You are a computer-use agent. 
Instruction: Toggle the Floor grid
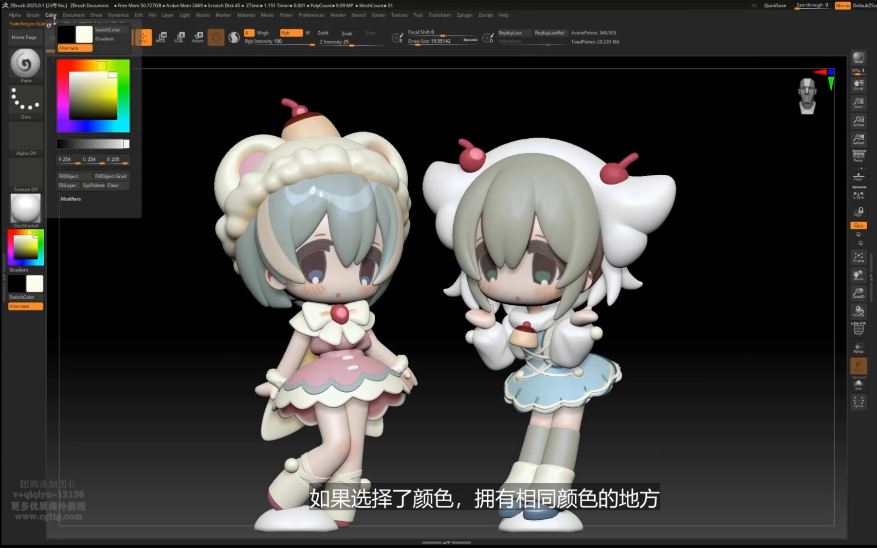(x=859, y=176)
